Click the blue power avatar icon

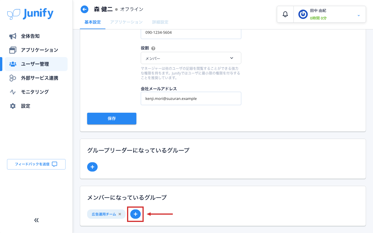[x=303, y=14]
